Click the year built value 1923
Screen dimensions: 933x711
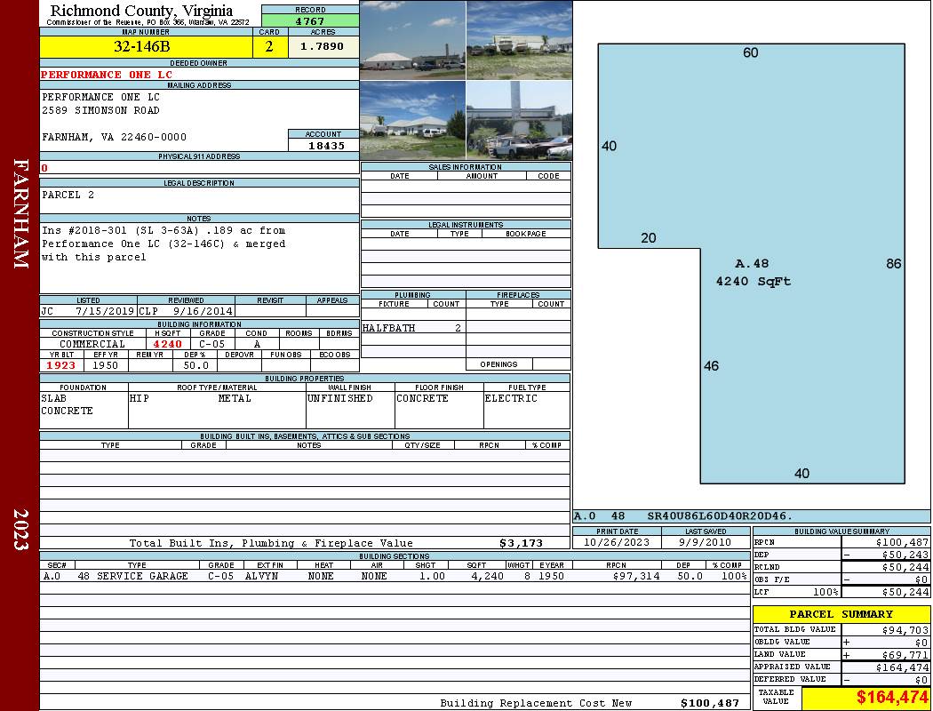pyautogui.click(x=61, y=365)
